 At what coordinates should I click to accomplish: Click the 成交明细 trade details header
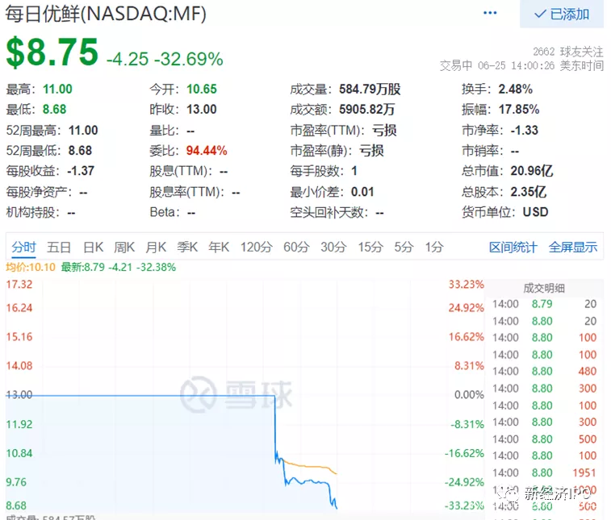544,288
